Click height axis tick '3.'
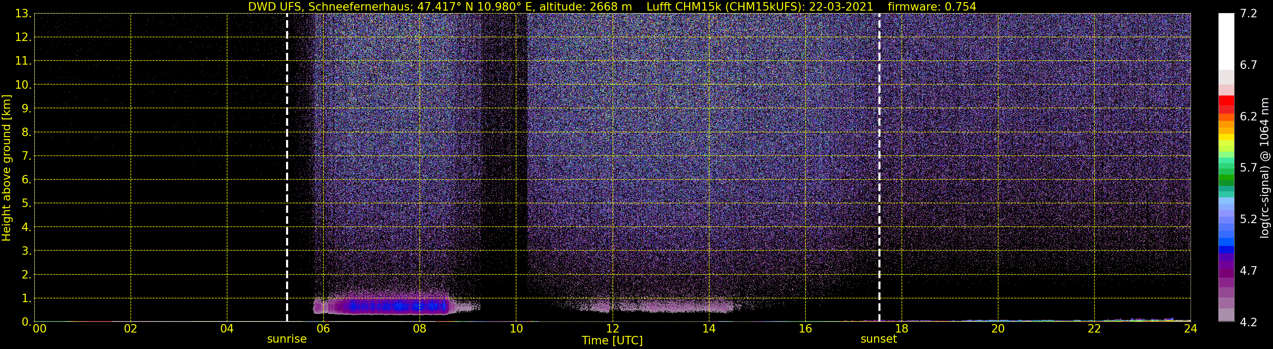Screen dimensions: 1273x349 26,251
